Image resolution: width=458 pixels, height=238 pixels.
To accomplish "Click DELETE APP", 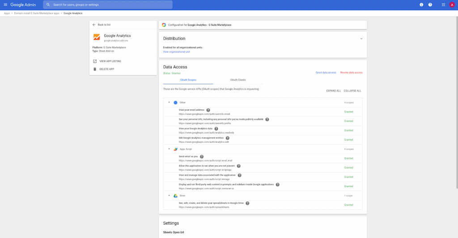I will point(107,69).
